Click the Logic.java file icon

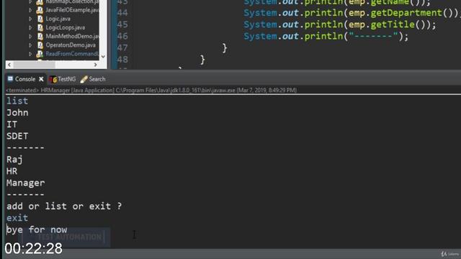tap(40, 19)
